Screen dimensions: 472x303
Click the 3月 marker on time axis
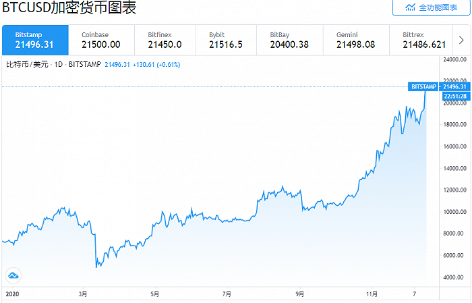click(83, 294)
